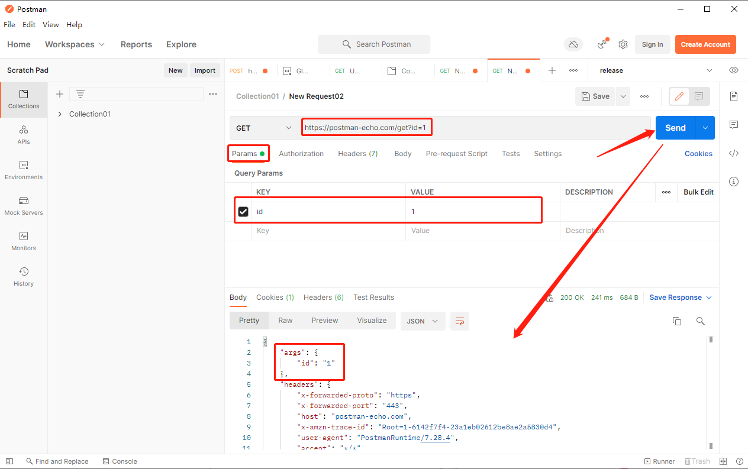Screen dimensions: 748x469
Task: Click the request URL input field
Action: (x=474, y=128)
